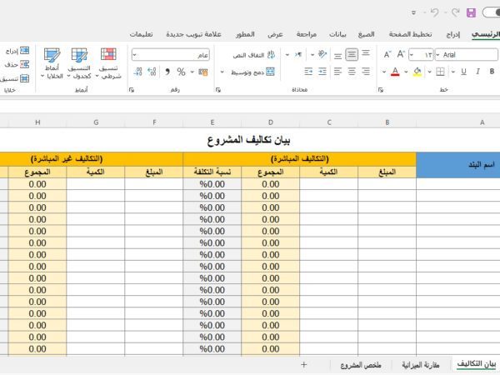
Task: Open Customize Quick Access Toolbar arrow
Action: [413, 12]
